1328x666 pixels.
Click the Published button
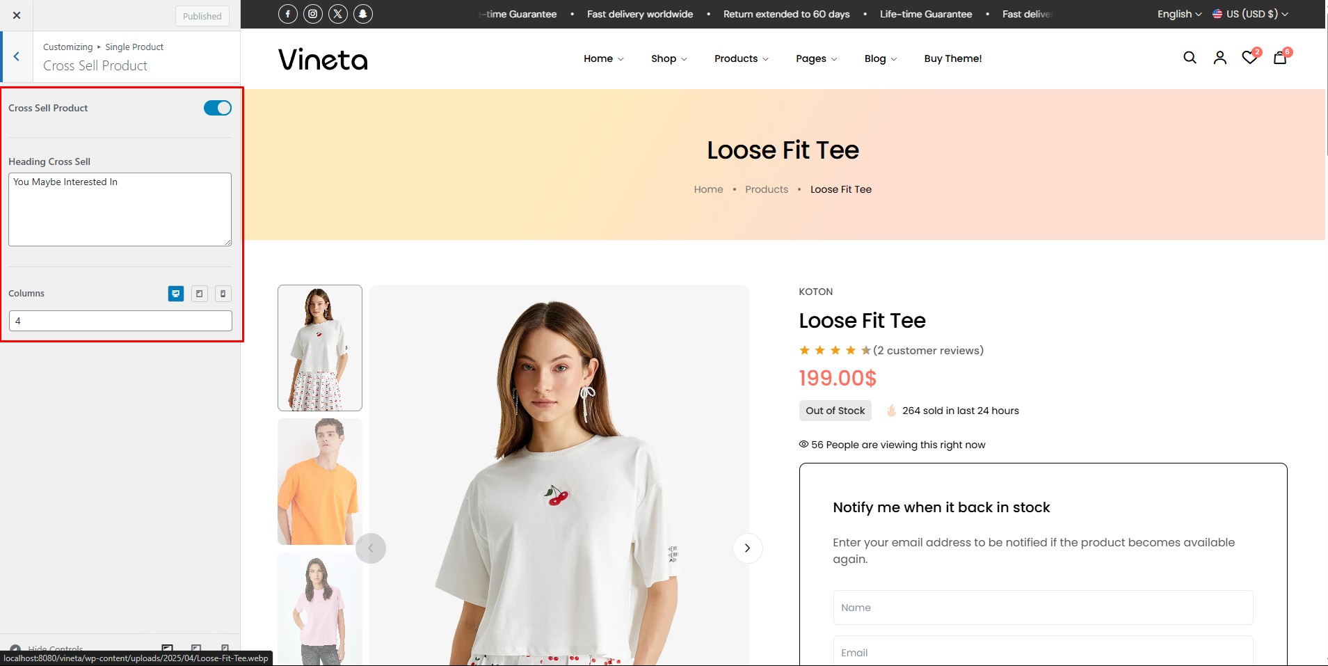(x=202, y=16)
